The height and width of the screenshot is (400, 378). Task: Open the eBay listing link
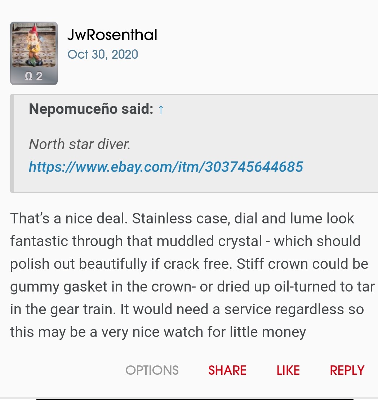[x=166, y=167]
